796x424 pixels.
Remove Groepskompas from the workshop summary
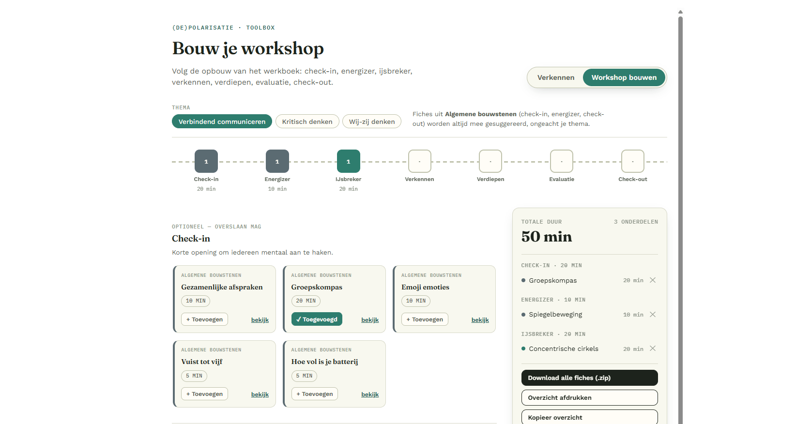point(653,280)
